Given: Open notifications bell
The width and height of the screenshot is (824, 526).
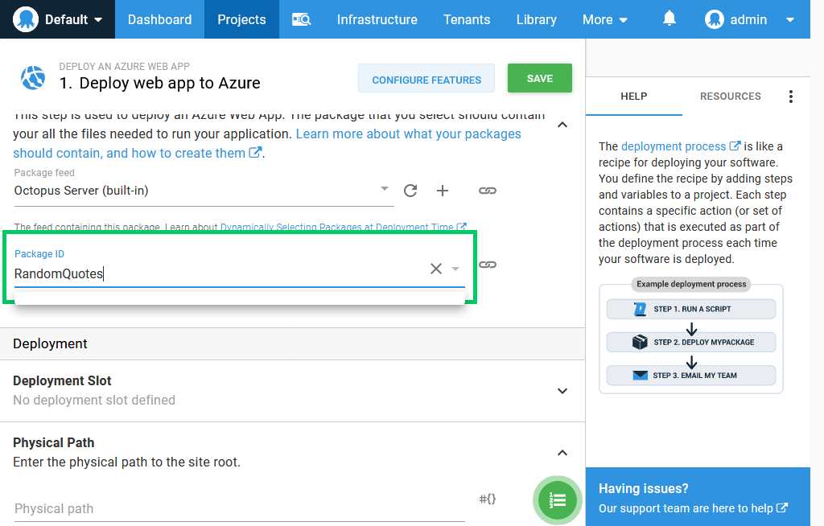Looking at the screenshot, I should pos(669,19).
